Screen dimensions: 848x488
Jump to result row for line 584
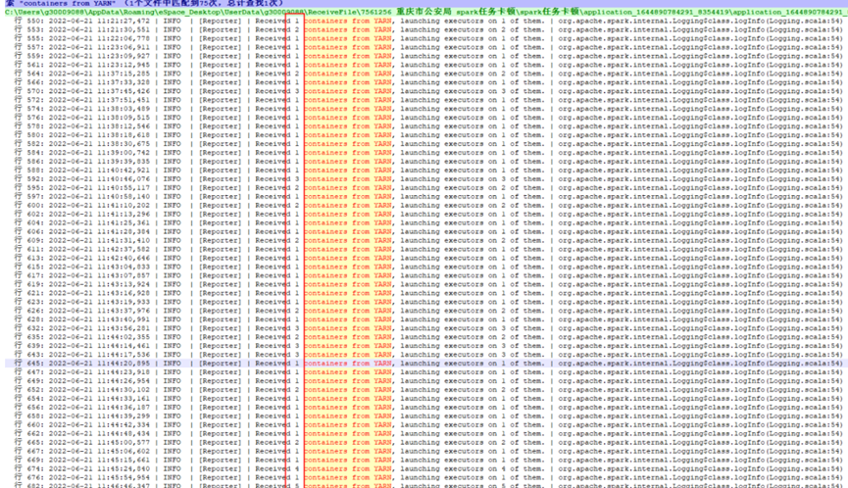coord(426,153)
